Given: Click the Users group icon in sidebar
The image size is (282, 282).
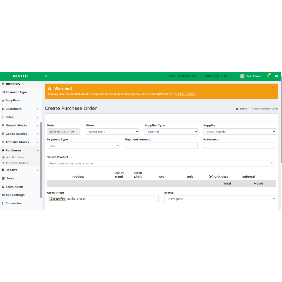Looking at the screenshot, I should click(x=3, y=178).
